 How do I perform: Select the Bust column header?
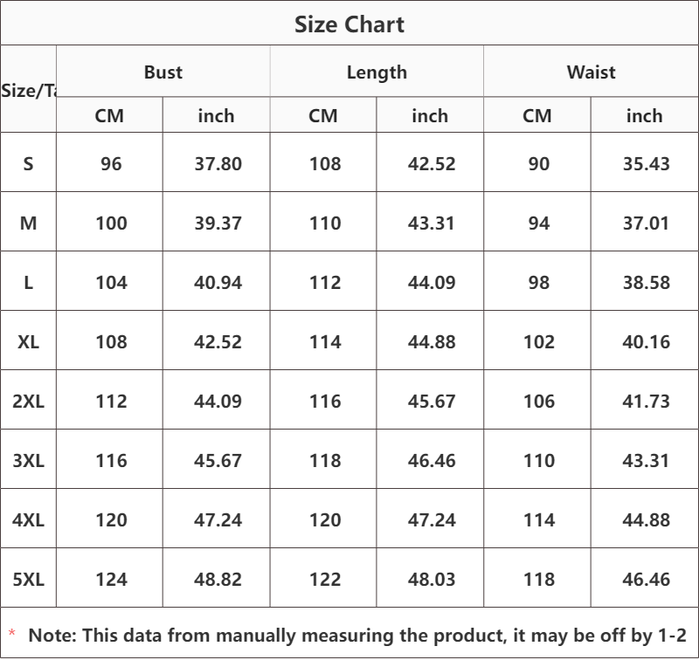(x=163, y=72)
